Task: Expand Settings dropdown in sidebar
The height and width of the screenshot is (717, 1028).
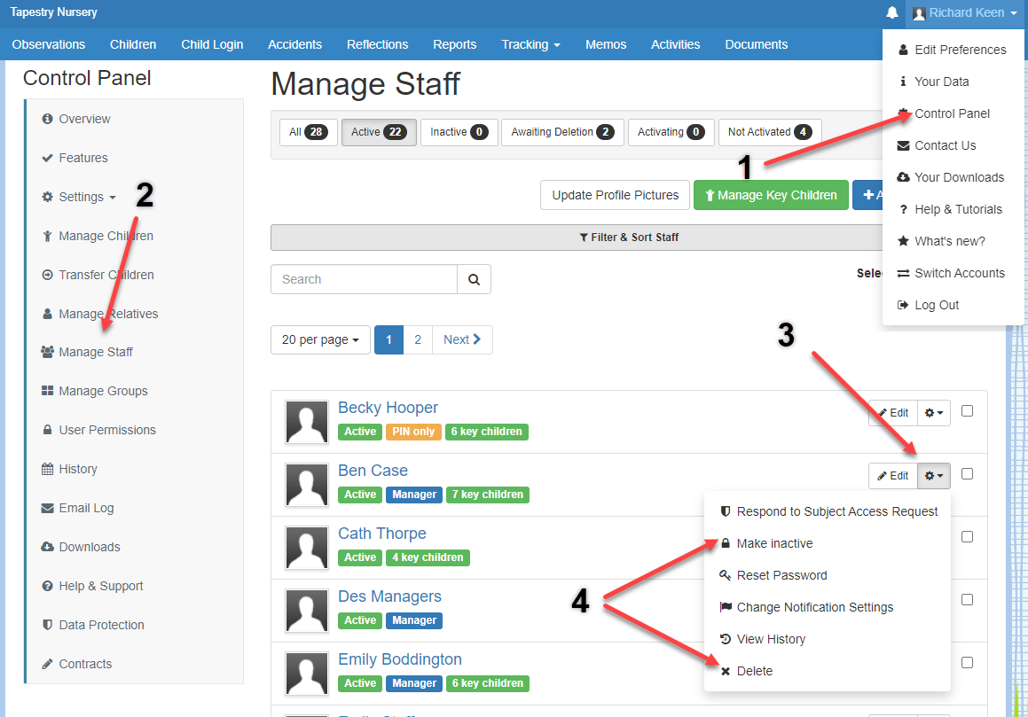Action: pos(79,197)
